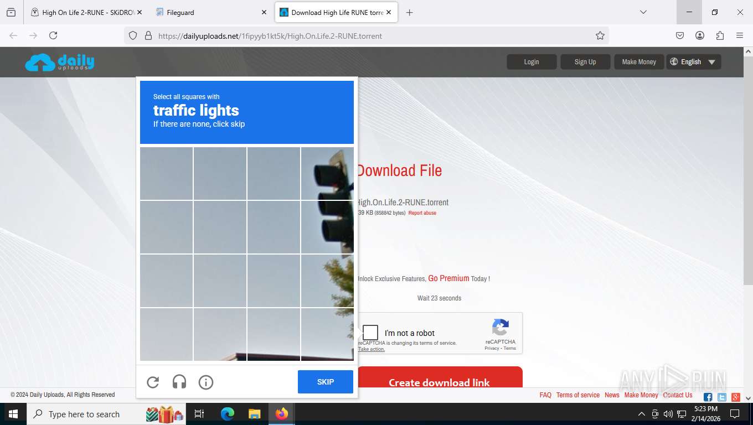This screenshot has height=425, width=753.
Task: Open Task View on taskbar
Action: pos(199,414)
